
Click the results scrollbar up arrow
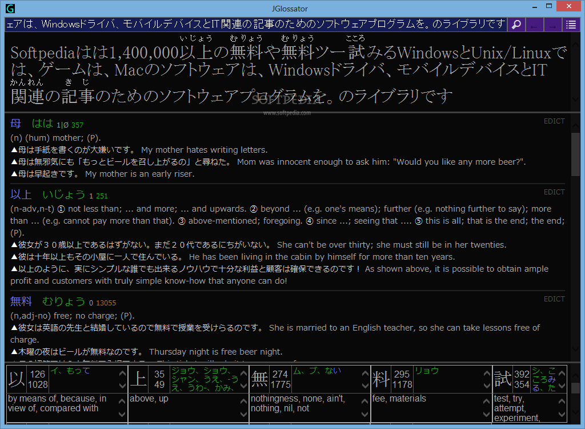coord(575,126)
